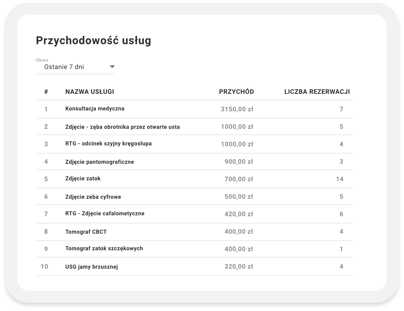The width and height of the screenshot is (404, 311).
Task: Select 'Zdjęcie - zęba obrotnika przez otwarte usta'
Action: pyautogui.click(x=122, y=127)
